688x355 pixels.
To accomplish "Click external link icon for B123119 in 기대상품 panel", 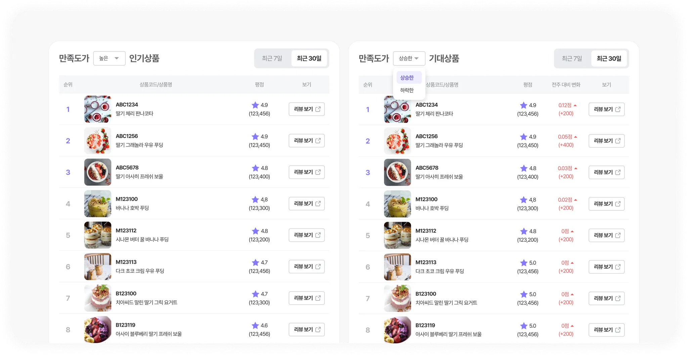I will pos(618,330).
